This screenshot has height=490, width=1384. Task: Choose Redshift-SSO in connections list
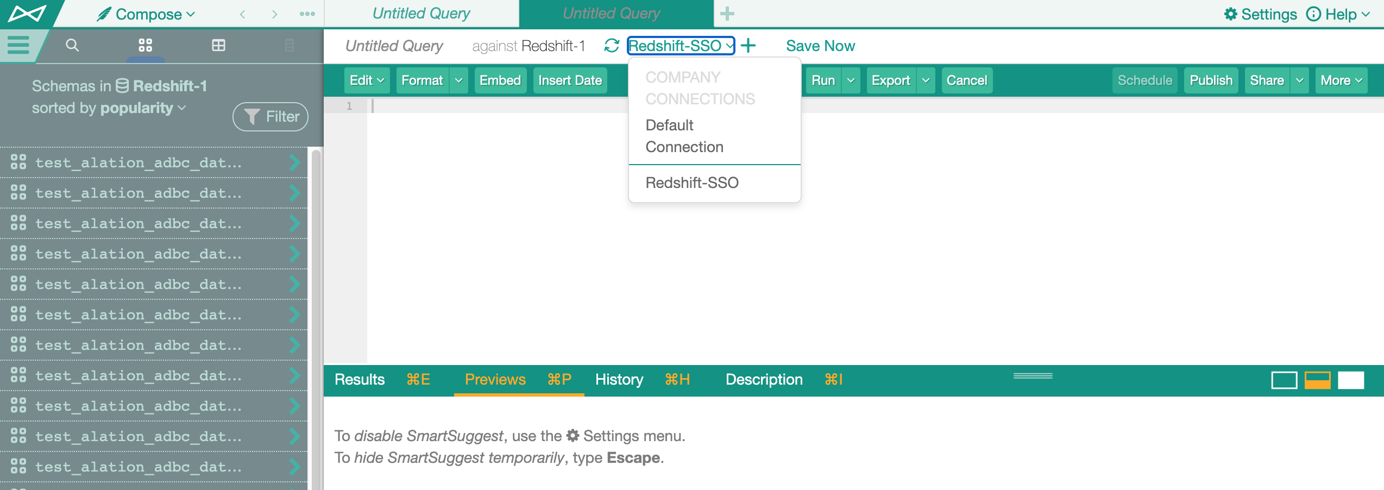[x=714, y=183]
